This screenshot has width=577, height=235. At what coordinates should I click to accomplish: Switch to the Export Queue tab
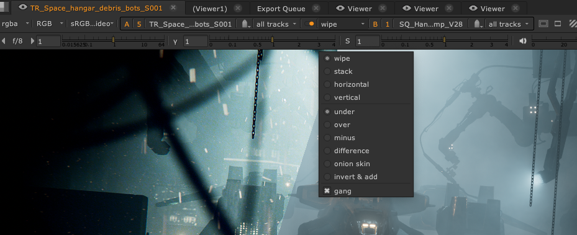tap(281, 9)
